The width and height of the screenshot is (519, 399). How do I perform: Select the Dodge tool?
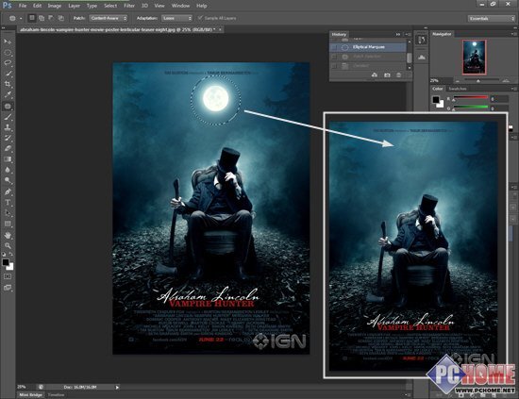[8, 180]
